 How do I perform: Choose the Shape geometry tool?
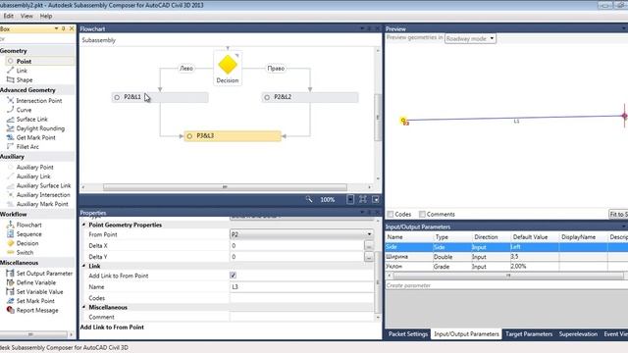click(x=25, y=79)
